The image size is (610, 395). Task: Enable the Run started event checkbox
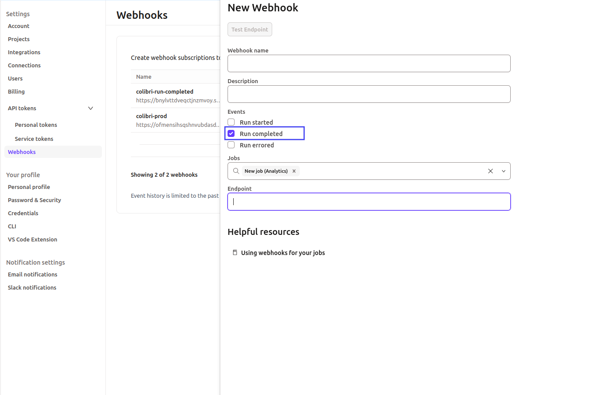(x=231, y=122)
